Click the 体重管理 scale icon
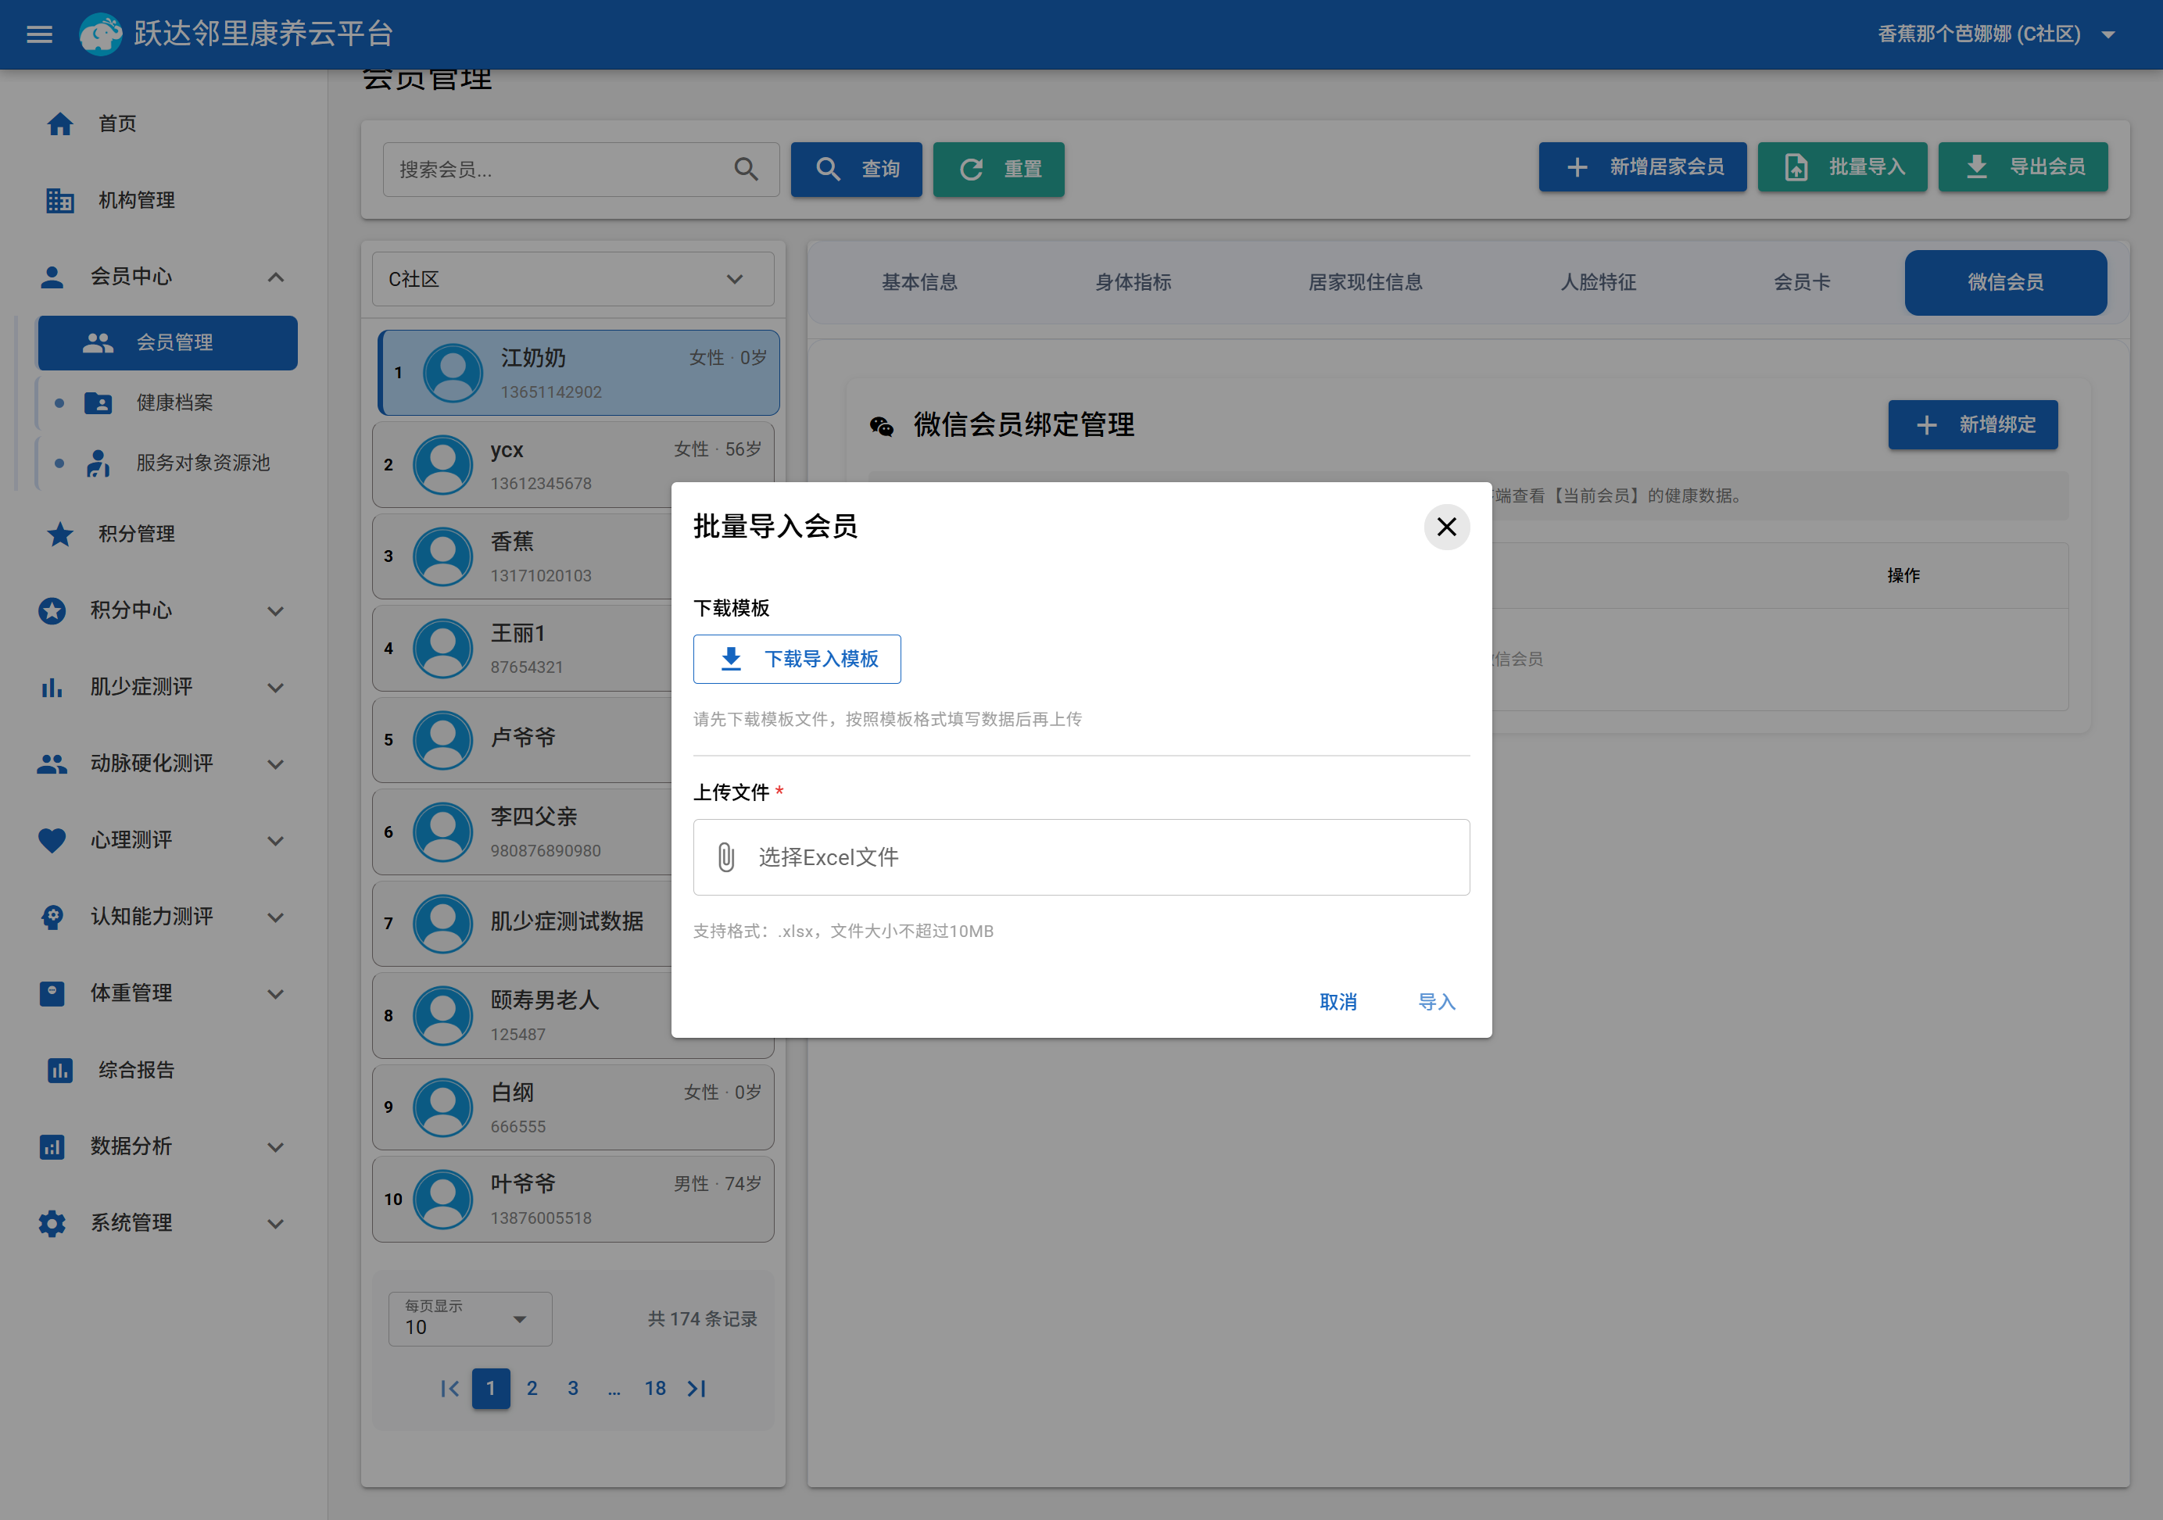 [52, 993]
